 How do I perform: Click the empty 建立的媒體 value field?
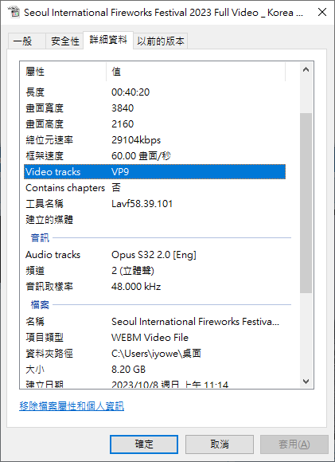tap(196, 220)
